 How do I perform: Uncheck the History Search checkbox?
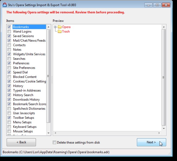coord(9,95)
